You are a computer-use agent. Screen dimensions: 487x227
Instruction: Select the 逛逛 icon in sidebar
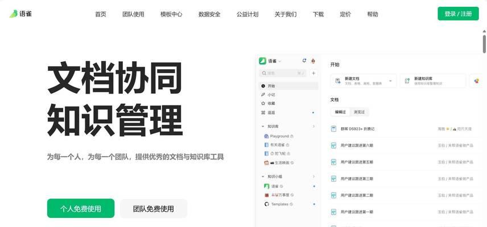(x=263, y=113)
